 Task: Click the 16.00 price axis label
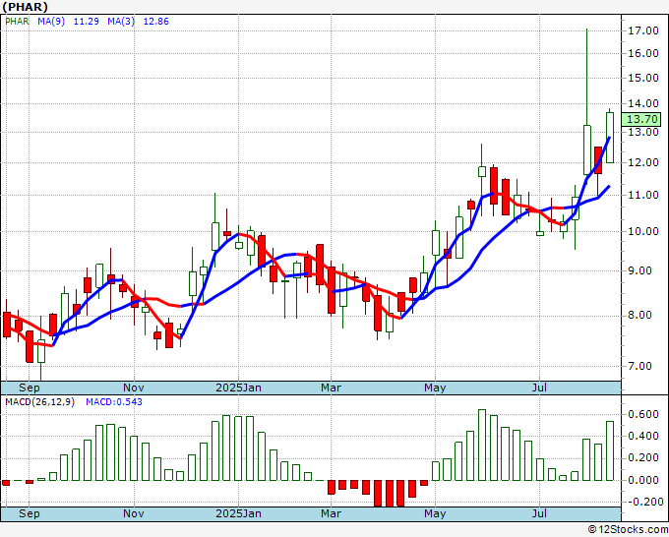click(643, 53)
